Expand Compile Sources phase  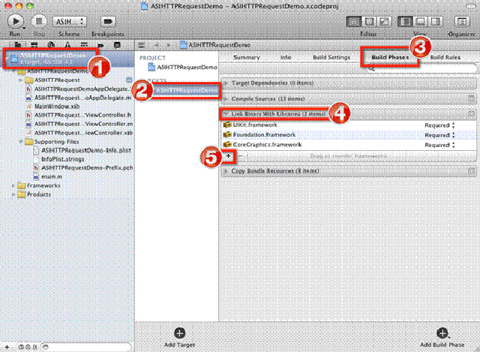point(226,98)
